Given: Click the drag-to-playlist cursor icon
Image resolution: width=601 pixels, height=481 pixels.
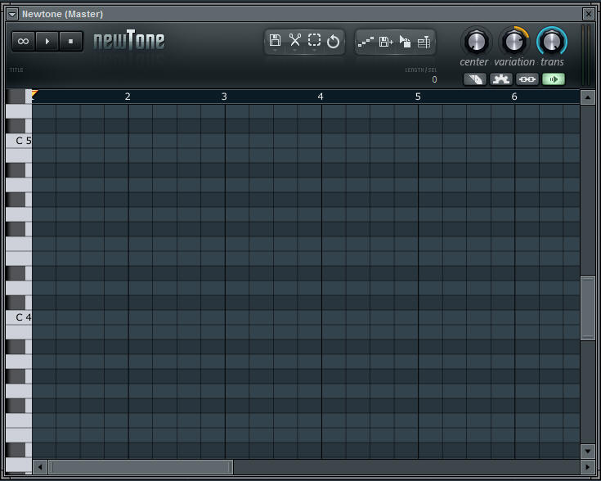Looking at the screenshot, I should [405, 41].
